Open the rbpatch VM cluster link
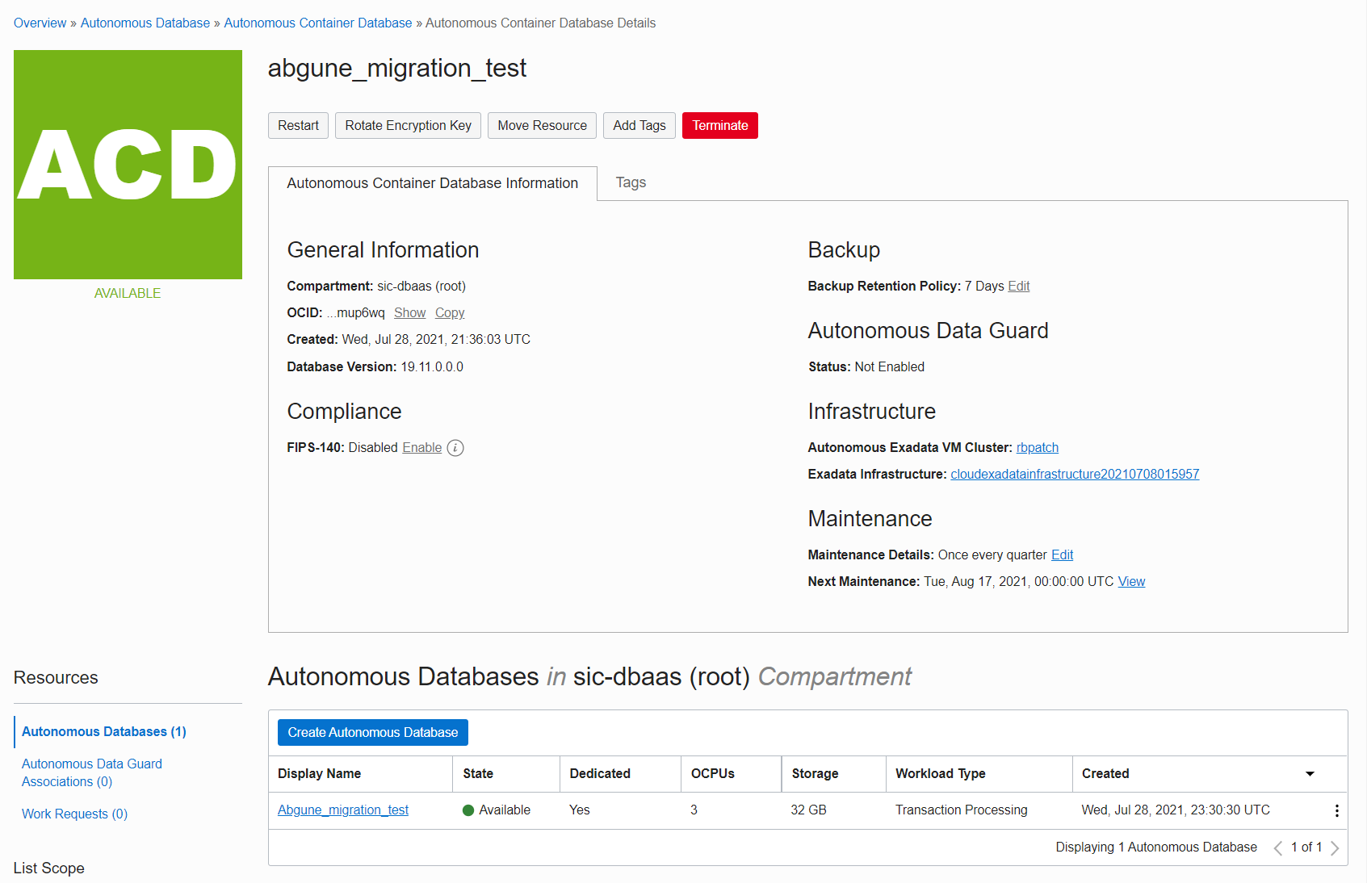1367x883 pixels. click(x=1037, y=448)
